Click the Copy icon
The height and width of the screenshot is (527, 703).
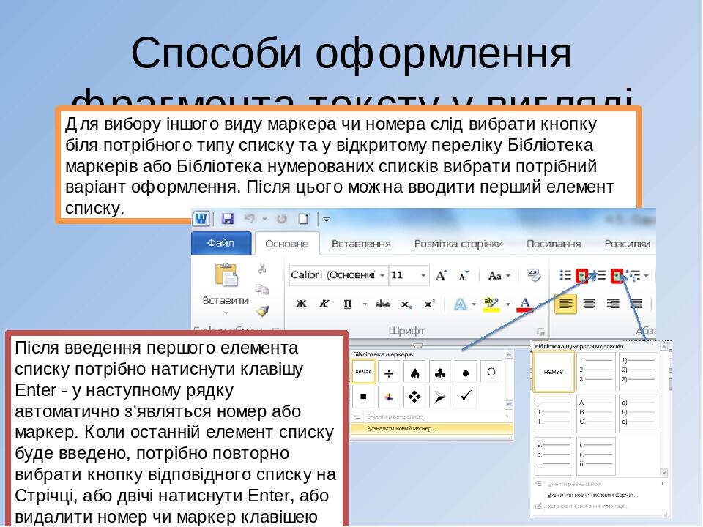(x=262, y=289)
